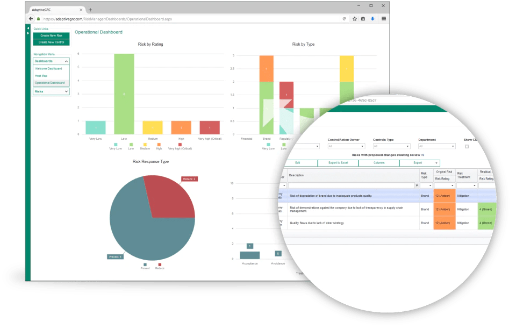Toggle Reduce legend in Risk Response Type
This screenshot has height=329, width=516.
(x=159, y=264)
